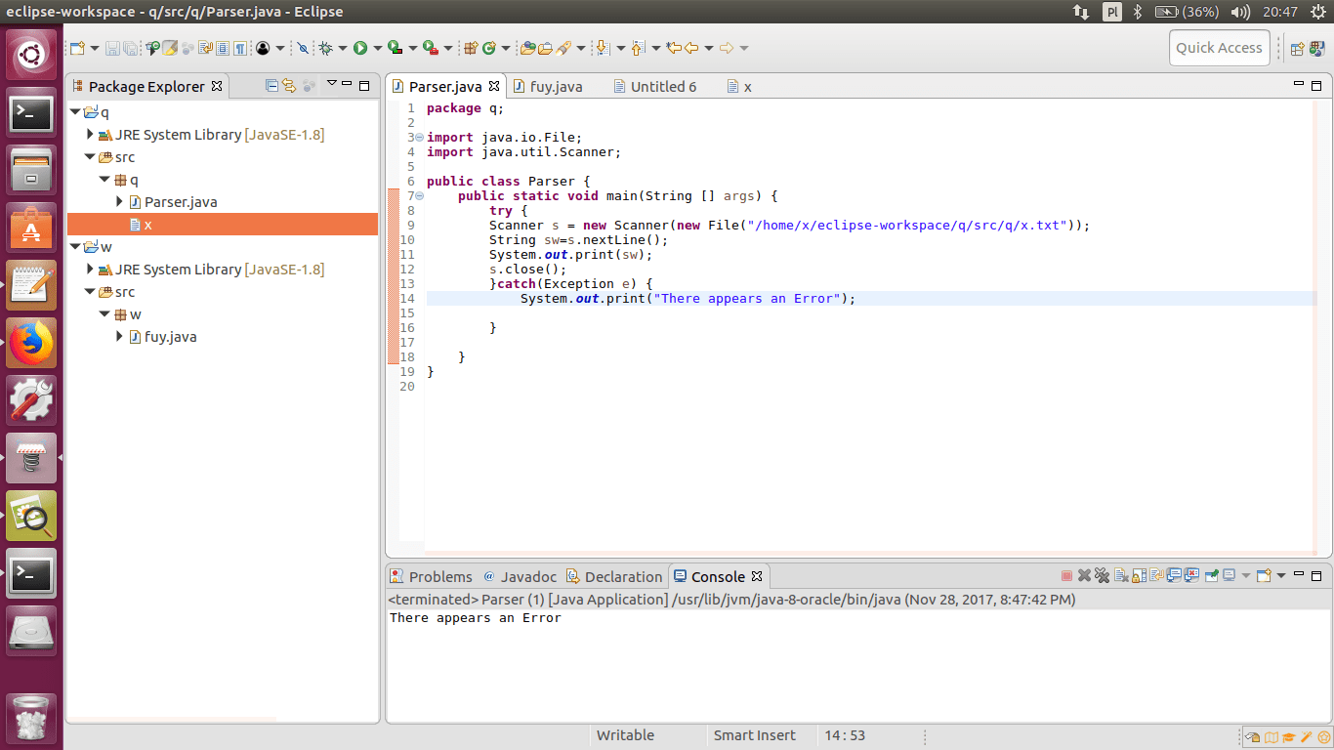This screenshot has width=1334, height=750.
Task: Open the Debug dropdown arrow
Action: click(x=342, y=48)
